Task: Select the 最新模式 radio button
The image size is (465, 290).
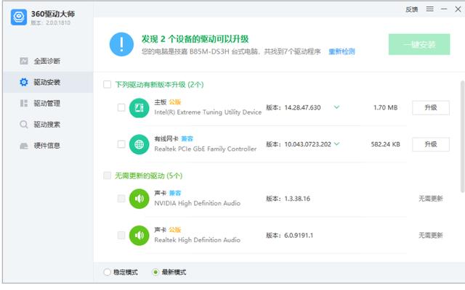Action: coord(155,272)
